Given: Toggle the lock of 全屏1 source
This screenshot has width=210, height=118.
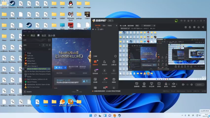Looking at the screenshot, I should [96, 29].
